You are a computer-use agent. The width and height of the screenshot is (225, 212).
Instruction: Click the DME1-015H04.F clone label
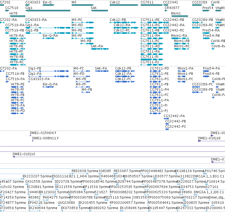43,133
